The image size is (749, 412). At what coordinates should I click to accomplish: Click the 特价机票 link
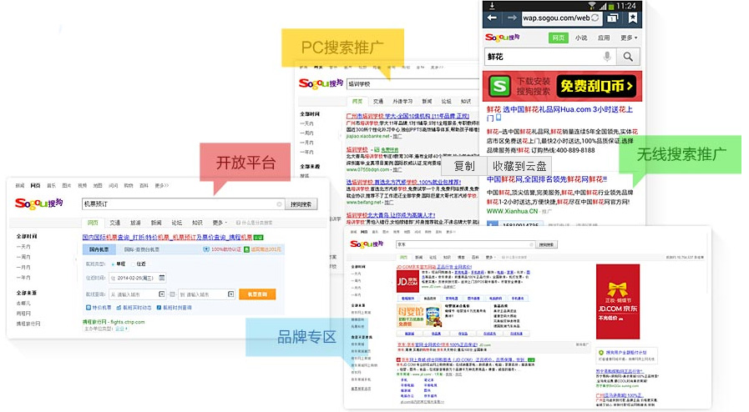99,308
